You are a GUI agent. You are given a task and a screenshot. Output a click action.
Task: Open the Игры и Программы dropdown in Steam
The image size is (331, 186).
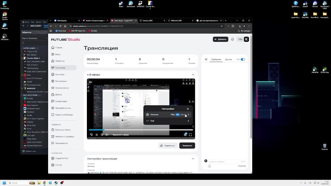click(35, 38)
